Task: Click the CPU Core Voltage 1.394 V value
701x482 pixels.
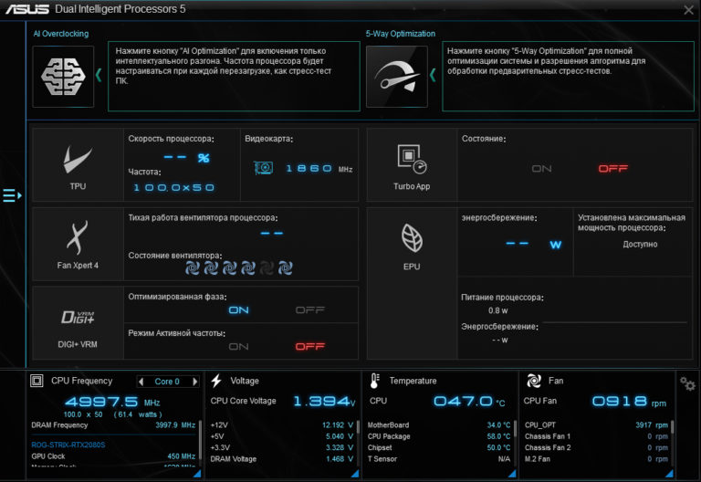Action: [x=324, y=401]
